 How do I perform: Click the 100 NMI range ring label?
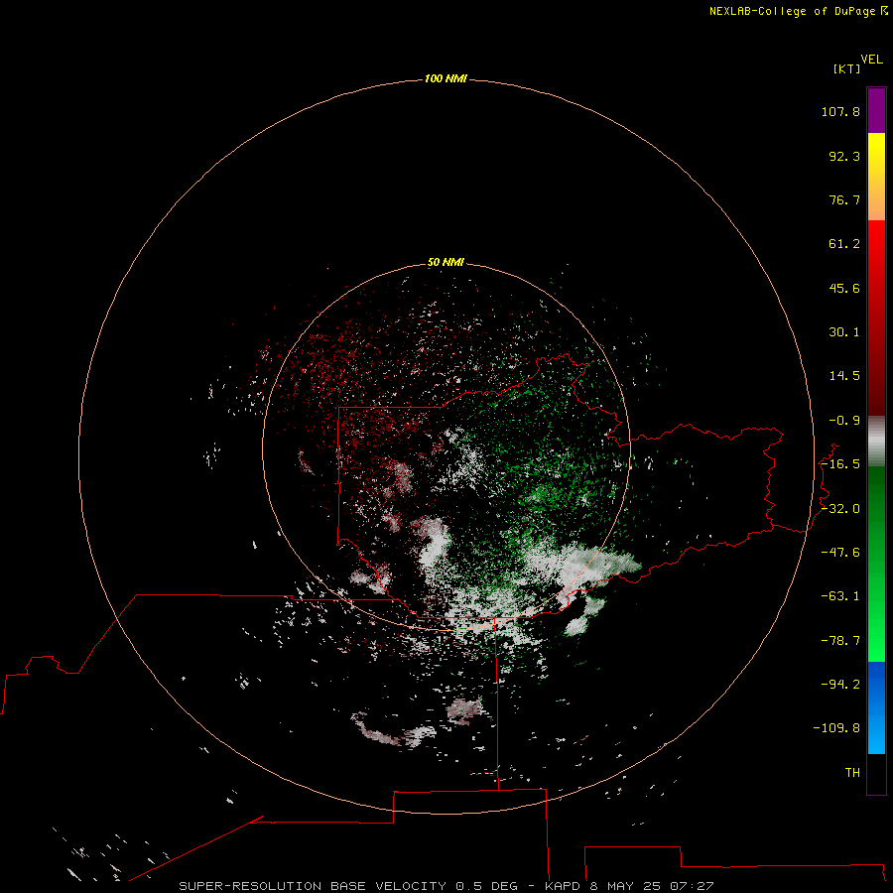pos(446,78)
